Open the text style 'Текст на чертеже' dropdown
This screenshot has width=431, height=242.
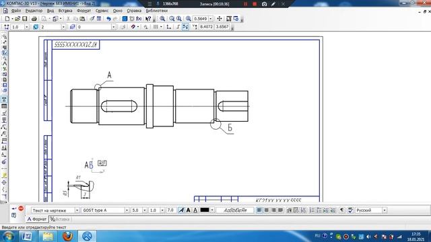point(77,210)
